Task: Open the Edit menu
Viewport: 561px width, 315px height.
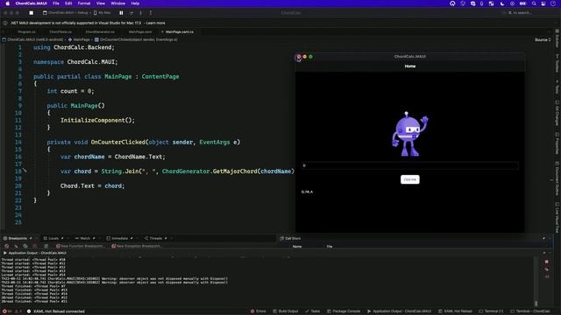Action: (x=68, y=3)
